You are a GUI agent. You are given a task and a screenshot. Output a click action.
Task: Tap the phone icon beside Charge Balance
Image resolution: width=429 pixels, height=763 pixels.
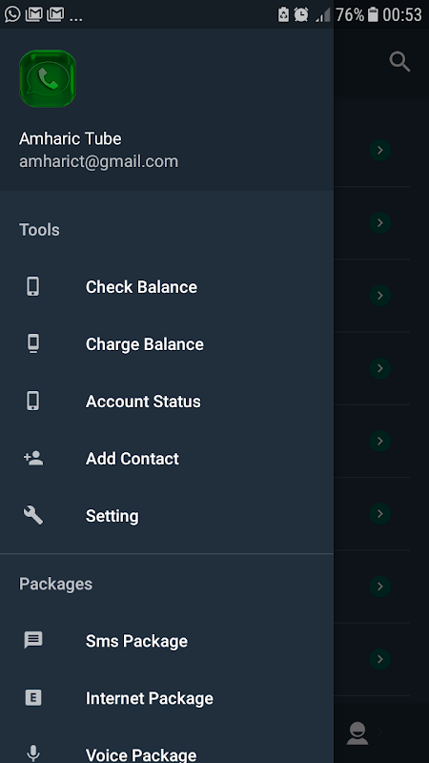[33, 343]
